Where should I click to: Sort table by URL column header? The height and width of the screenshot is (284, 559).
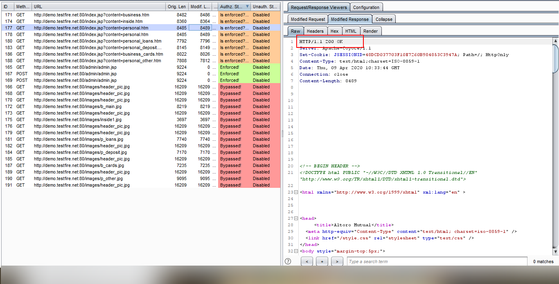[98, 7]
